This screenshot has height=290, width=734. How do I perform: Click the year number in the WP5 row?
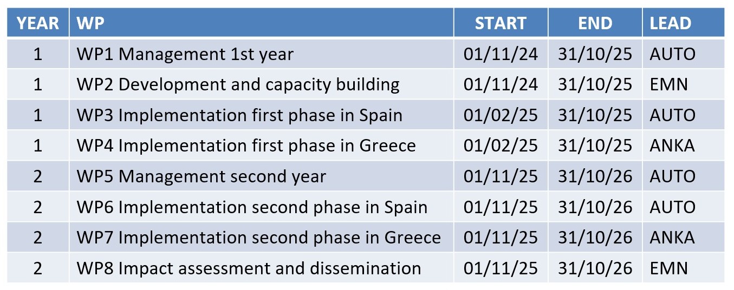[x=38, y=176]
